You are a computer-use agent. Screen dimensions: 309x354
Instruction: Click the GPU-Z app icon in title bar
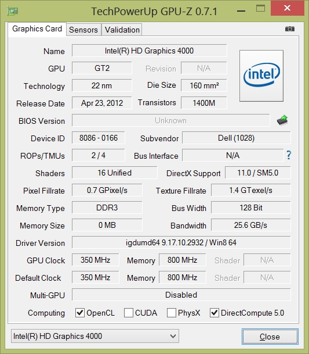point(12,11)
